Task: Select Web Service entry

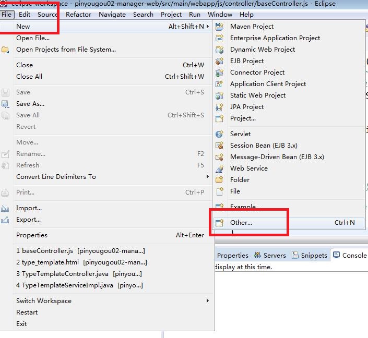Action: 289,168
